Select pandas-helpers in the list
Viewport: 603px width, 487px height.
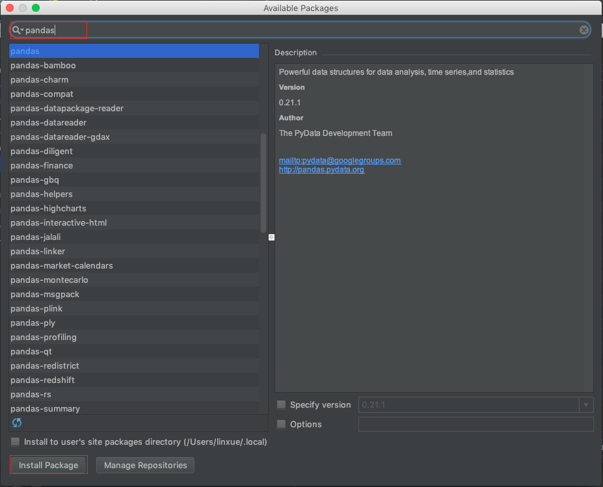point(134,194)
